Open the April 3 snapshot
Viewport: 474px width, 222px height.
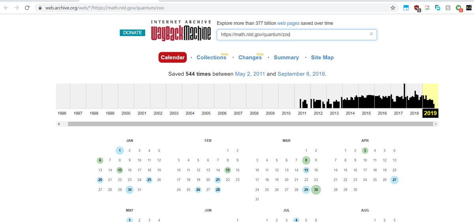click(365, 150)
